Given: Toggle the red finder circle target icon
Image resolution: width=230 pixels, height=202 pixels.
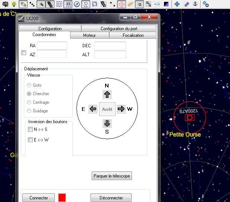Looking at the screenshot, I should [x=122, y=4].
